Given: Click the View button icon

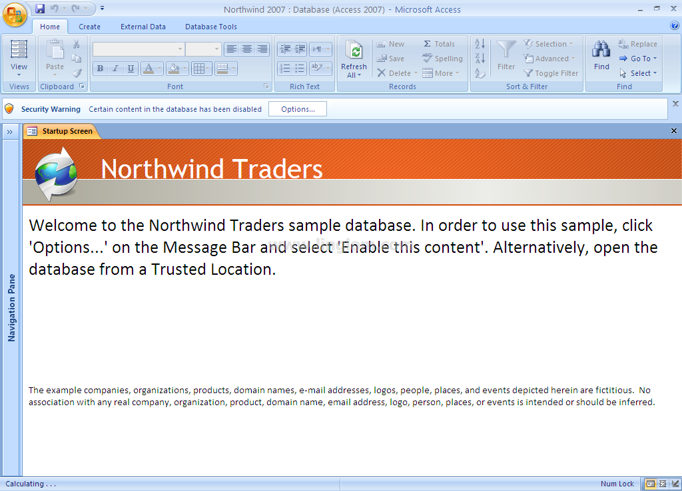Looking at the screenshot, I should pos(19,49).
